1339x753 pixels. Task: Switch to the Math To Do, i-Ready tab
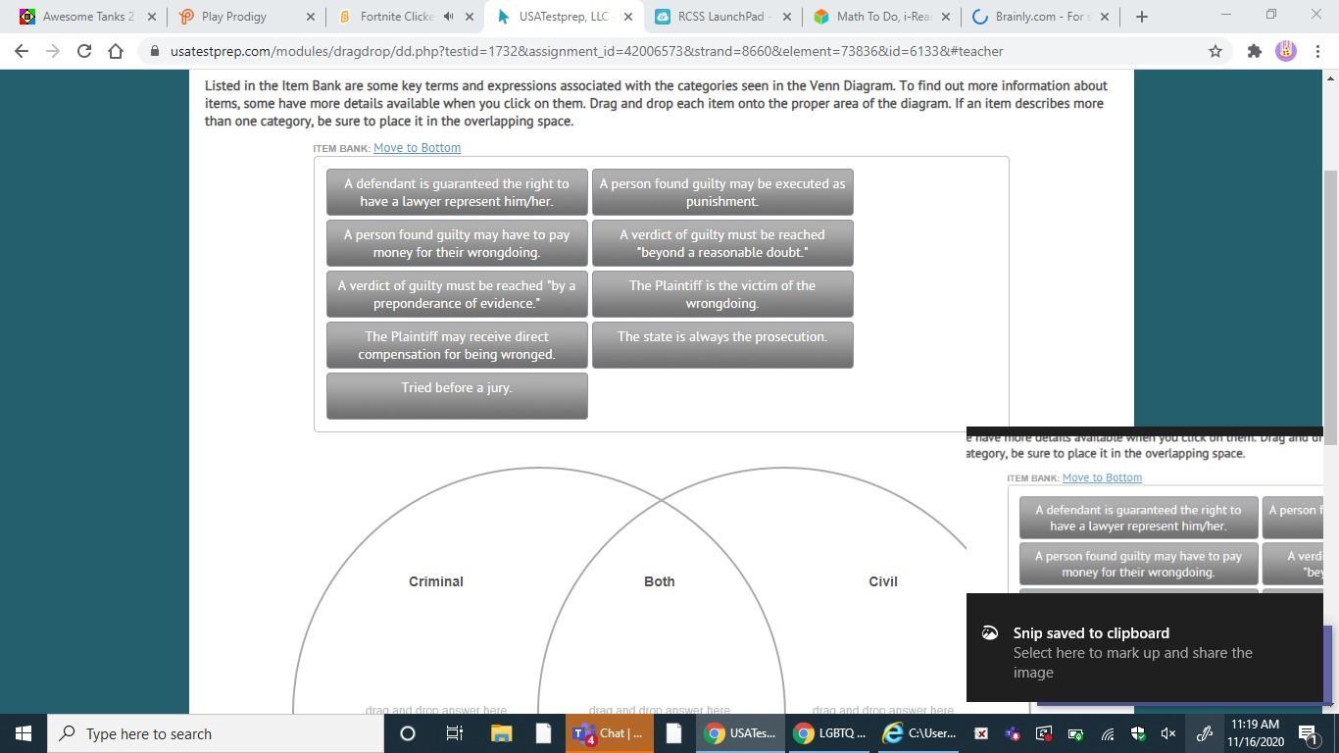click(x=881, y=17)
